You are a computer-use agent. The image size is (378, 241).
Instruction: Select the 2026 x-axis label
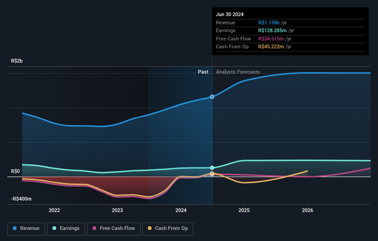[308, 210]
